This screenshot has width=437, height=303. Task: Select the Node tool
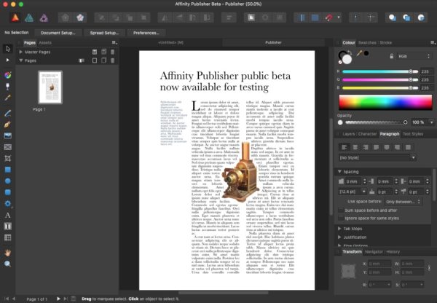(7, 60)
